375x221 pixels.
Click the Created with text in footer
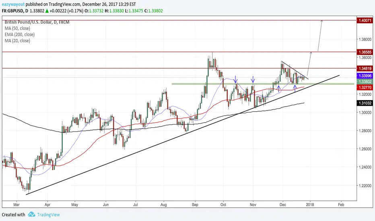(x=13, y=215)
